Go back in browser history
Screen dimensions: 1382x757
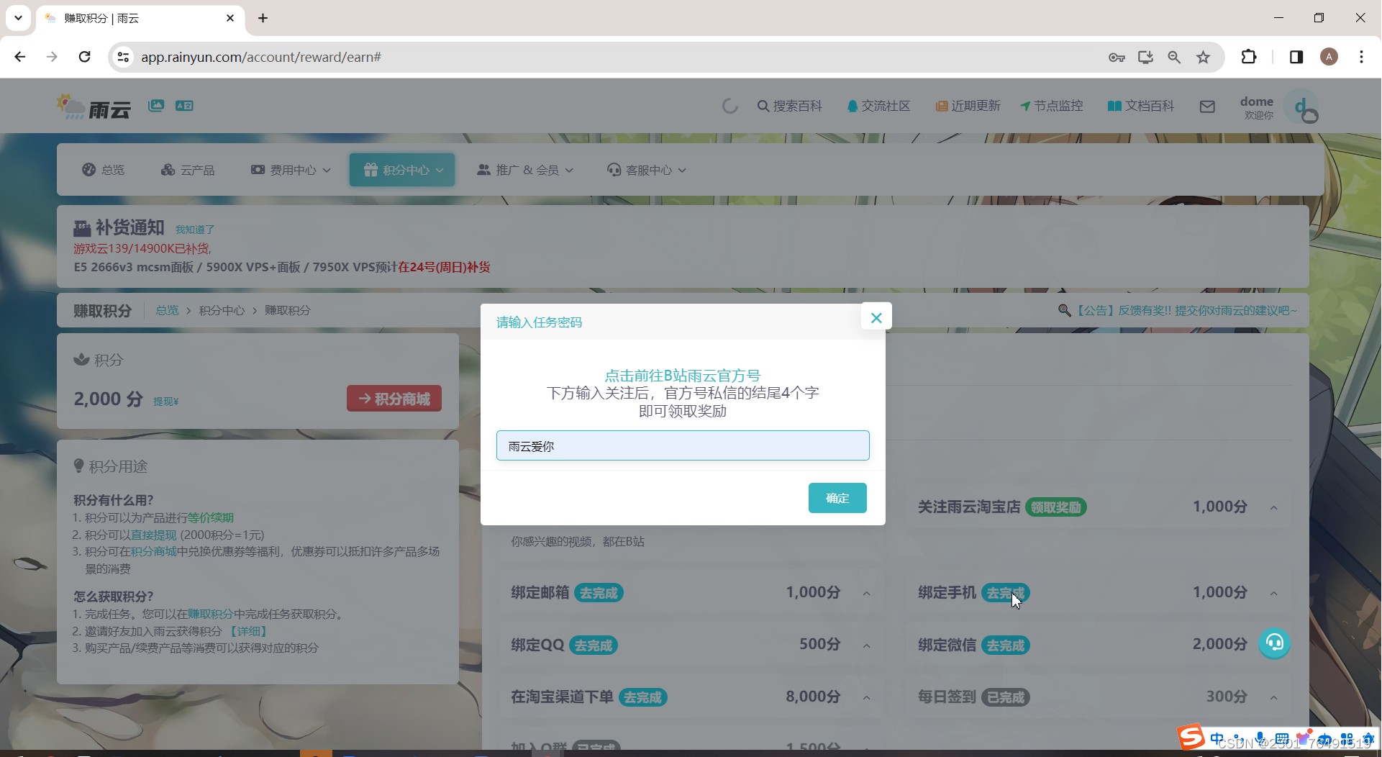(20, 57)
